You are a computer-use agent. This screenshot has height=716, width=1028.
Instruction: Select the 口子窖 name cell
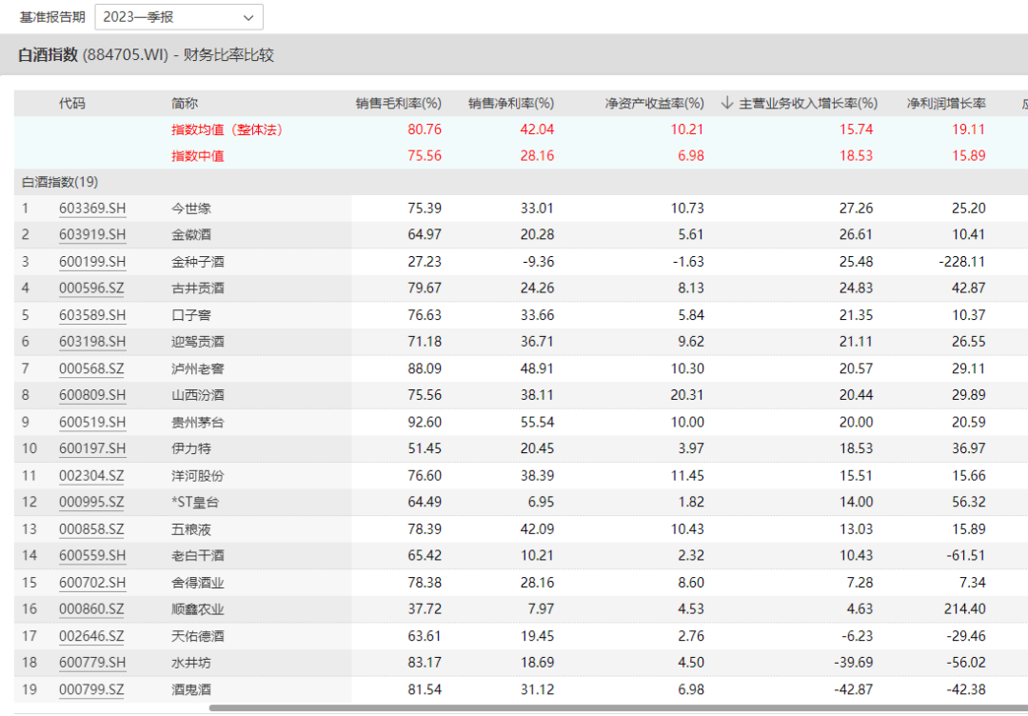coord(191,315)
